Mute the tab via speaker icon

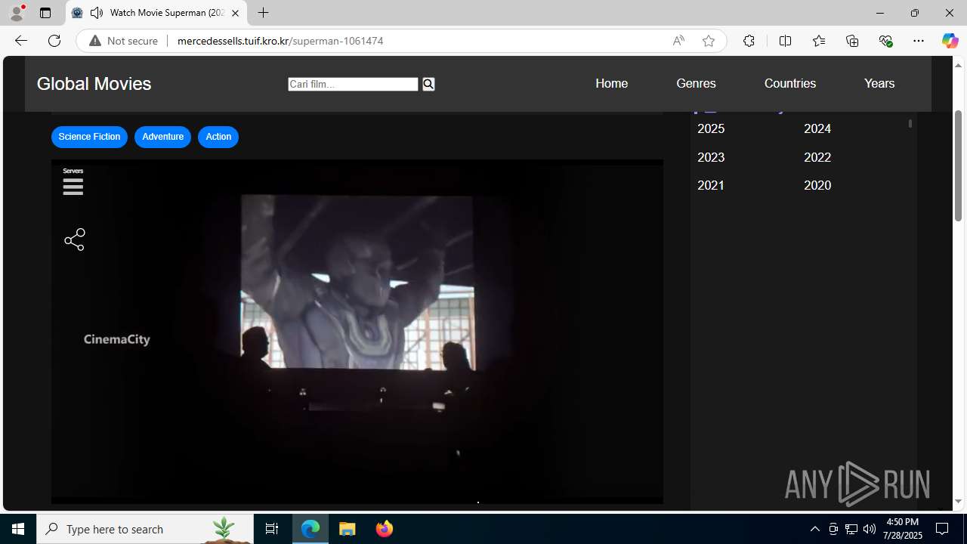click(x=97, y=13)
